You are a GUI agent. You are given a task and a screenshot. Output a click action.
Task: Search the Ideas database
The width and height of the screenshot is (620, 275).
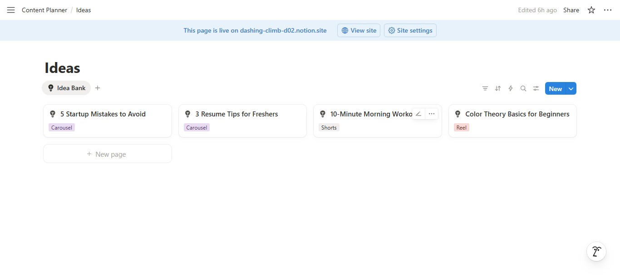click(x=523, y=89)
